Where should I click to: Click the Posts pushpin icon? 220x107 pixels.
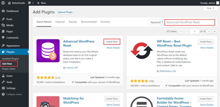pos(3,19)
